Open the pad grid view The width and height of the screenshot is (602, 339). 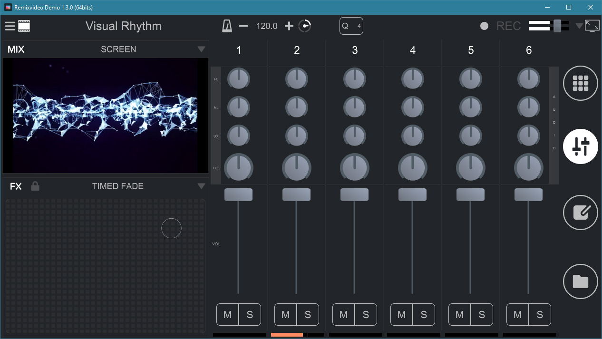(580, 83)
